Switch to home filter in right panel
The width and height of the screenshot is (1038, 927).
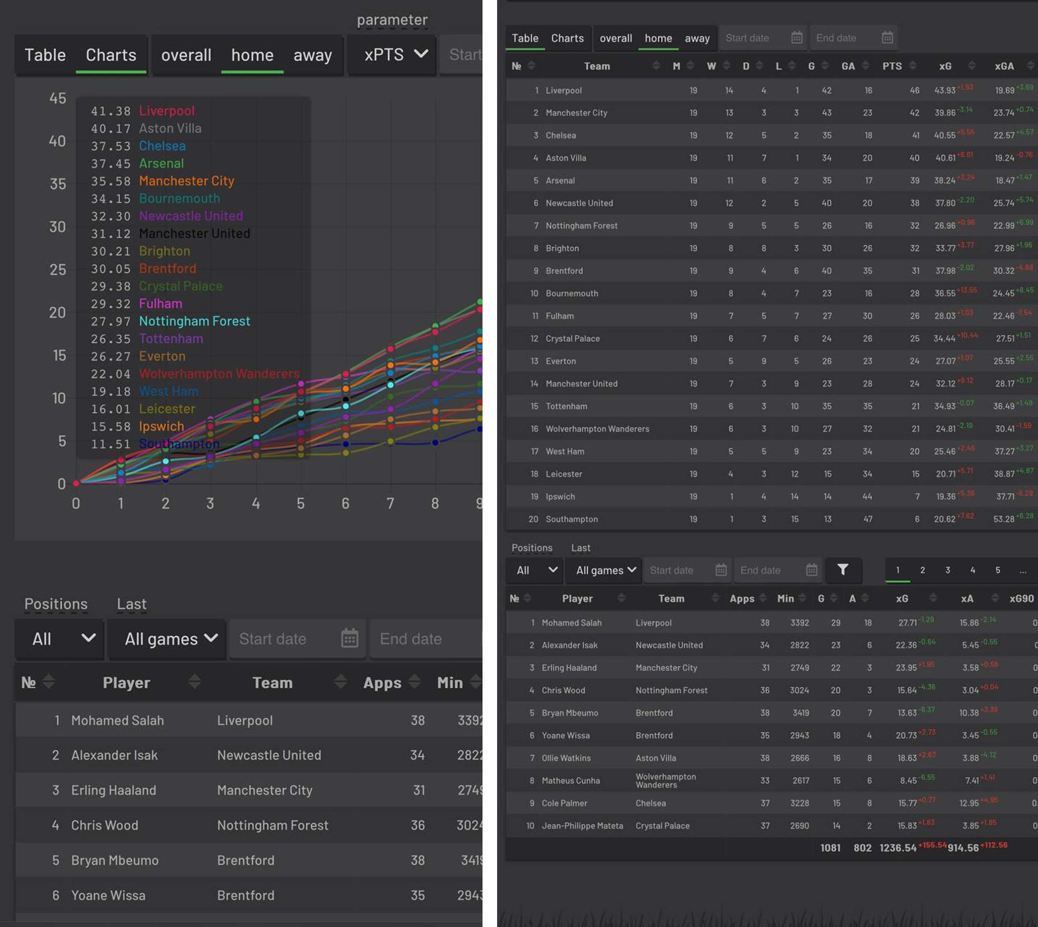click(658, 38)
